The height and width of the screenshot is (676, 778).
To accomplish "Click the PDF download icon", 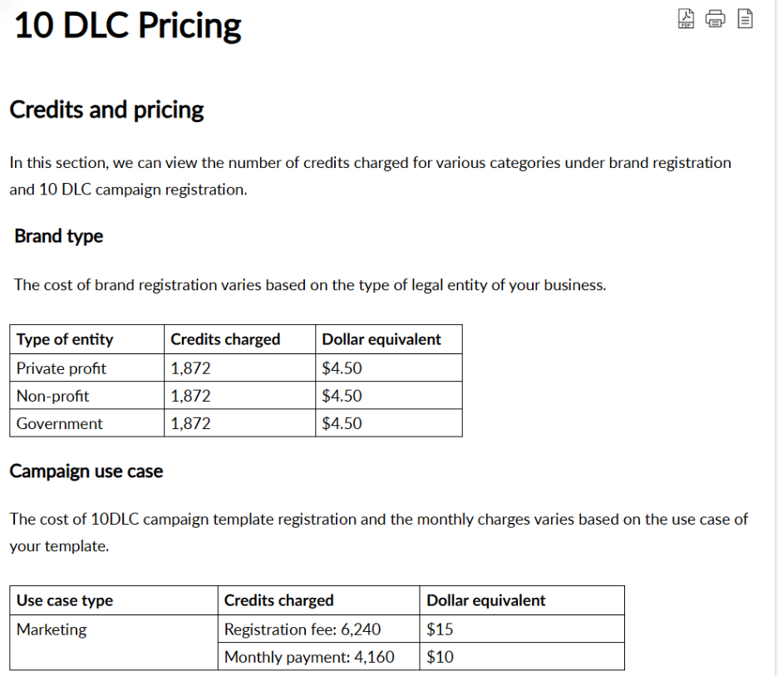I will point(685,18).
